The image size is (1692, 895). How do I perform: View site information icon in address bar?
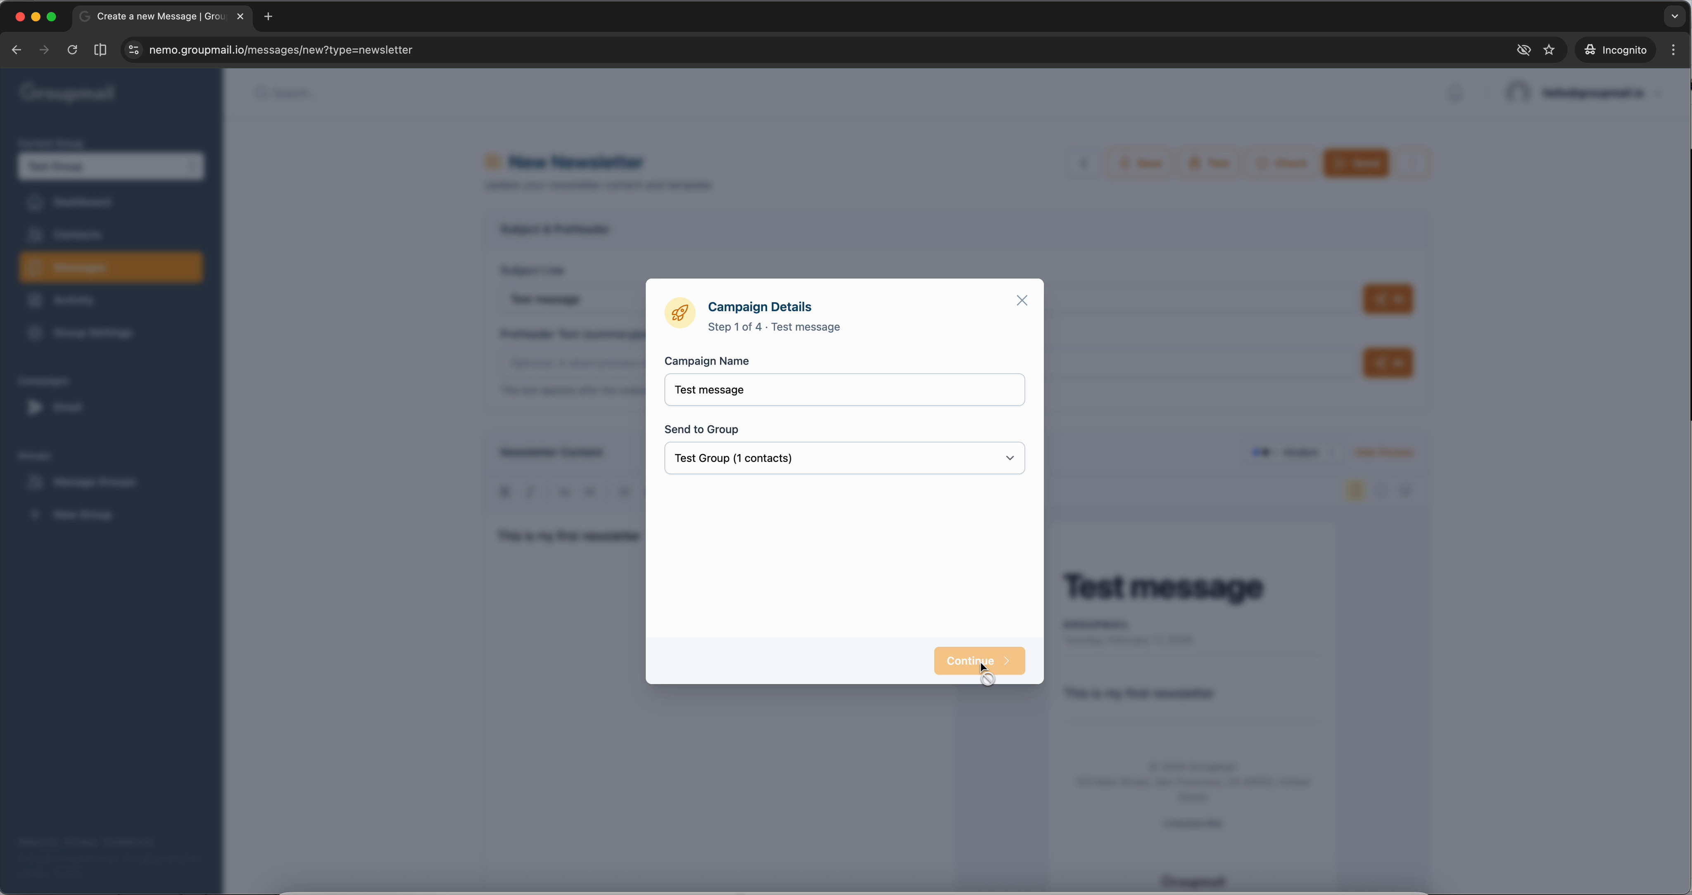coord(133,50)
